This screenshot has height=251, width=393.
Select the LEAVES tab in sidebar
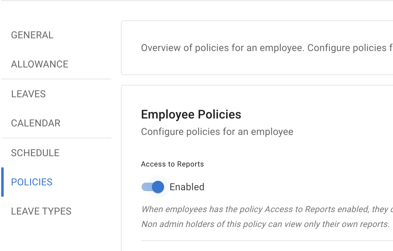coord(28,94)
